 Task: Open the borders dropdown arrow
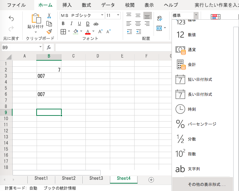(x=69, y=31)
